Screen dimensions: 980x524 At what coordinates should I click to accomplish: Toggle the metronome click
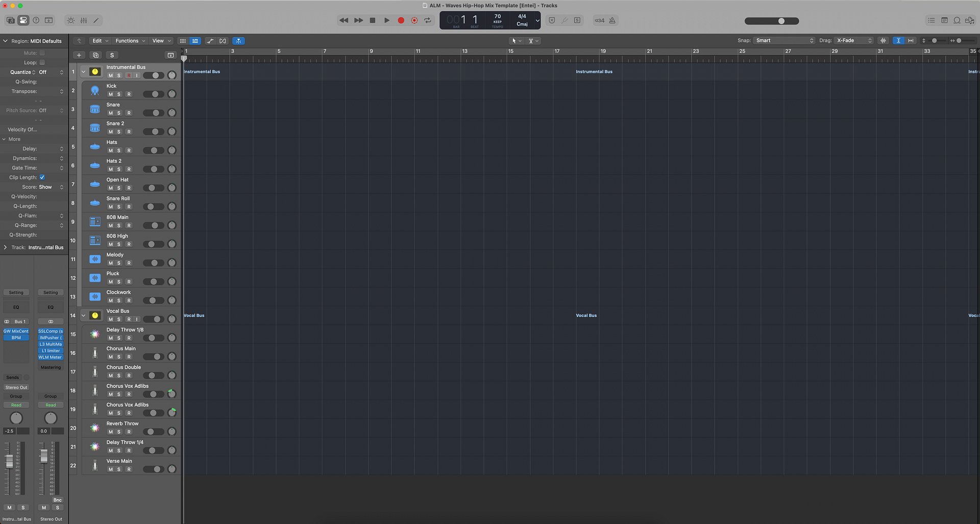coord(612,20)
